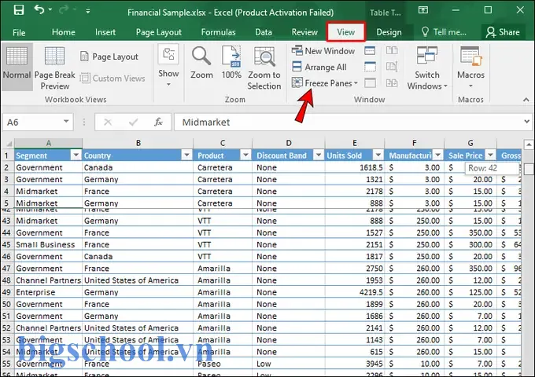Open the Data tab
The height and width of the screenshot is (377, 535).
tap(264, 32)
